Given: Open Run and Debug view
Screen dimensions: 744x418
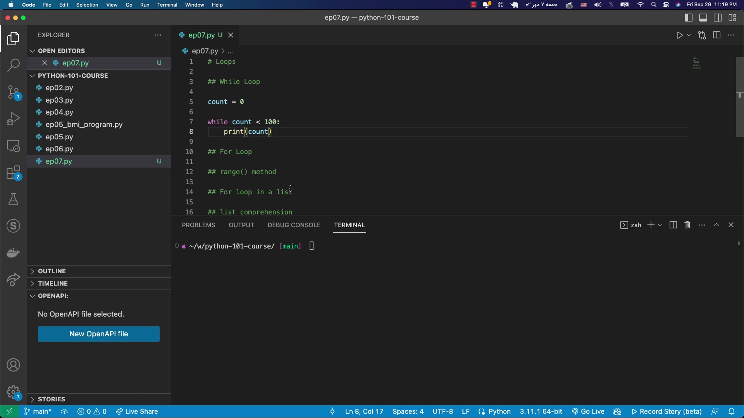Looking at the screenshot, I should click(13, 119).
